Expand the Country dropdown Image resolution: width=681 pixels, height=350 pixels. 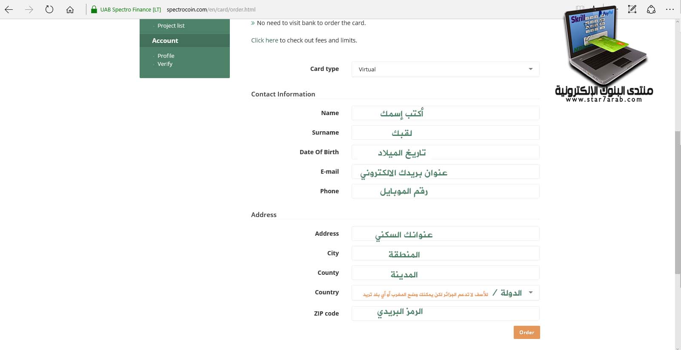pyautogui.click(x=445, y=293)
